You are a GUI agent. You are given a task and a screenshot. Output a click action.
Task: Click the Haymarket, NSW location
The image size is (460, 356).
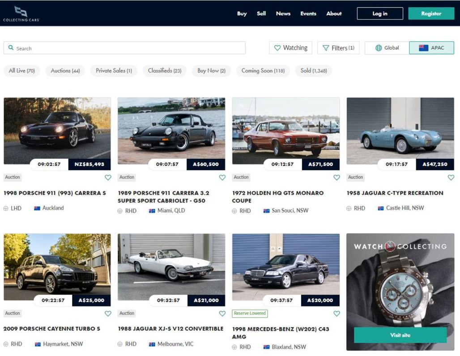[63, 344]
